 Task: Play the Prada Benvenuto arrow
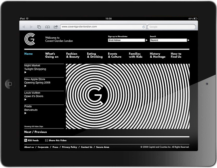click(25, 113)
